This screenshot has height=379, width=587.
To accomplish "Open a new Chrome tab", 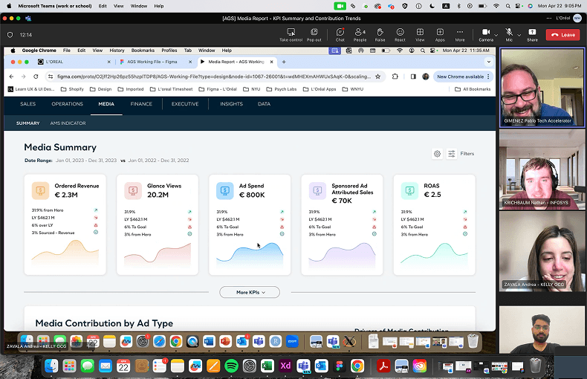I will (284, 62).
